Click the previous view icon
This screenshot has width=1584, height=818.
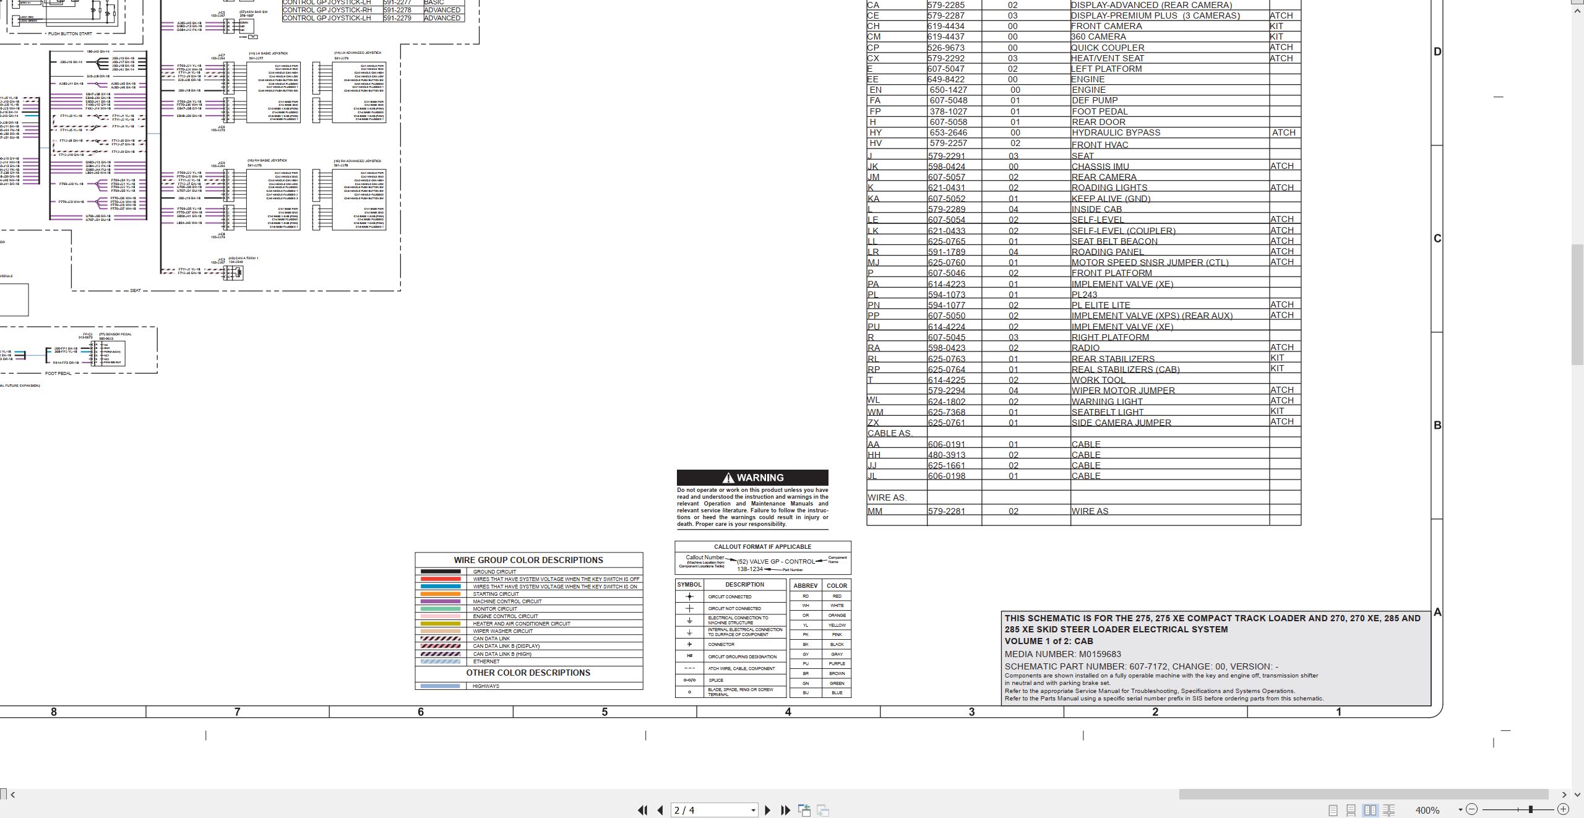point(804,810)
